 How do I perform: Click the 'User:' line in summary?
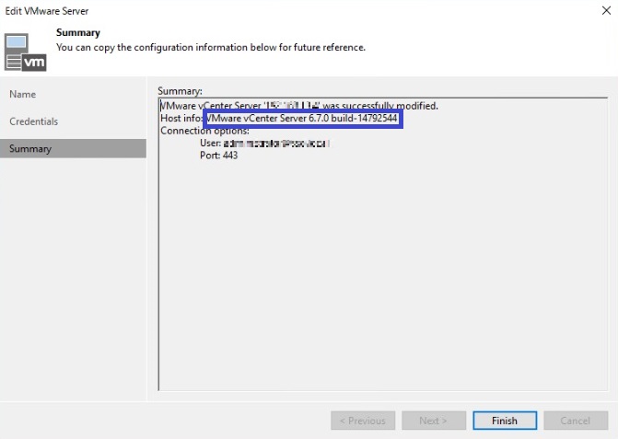coord(264,144)
